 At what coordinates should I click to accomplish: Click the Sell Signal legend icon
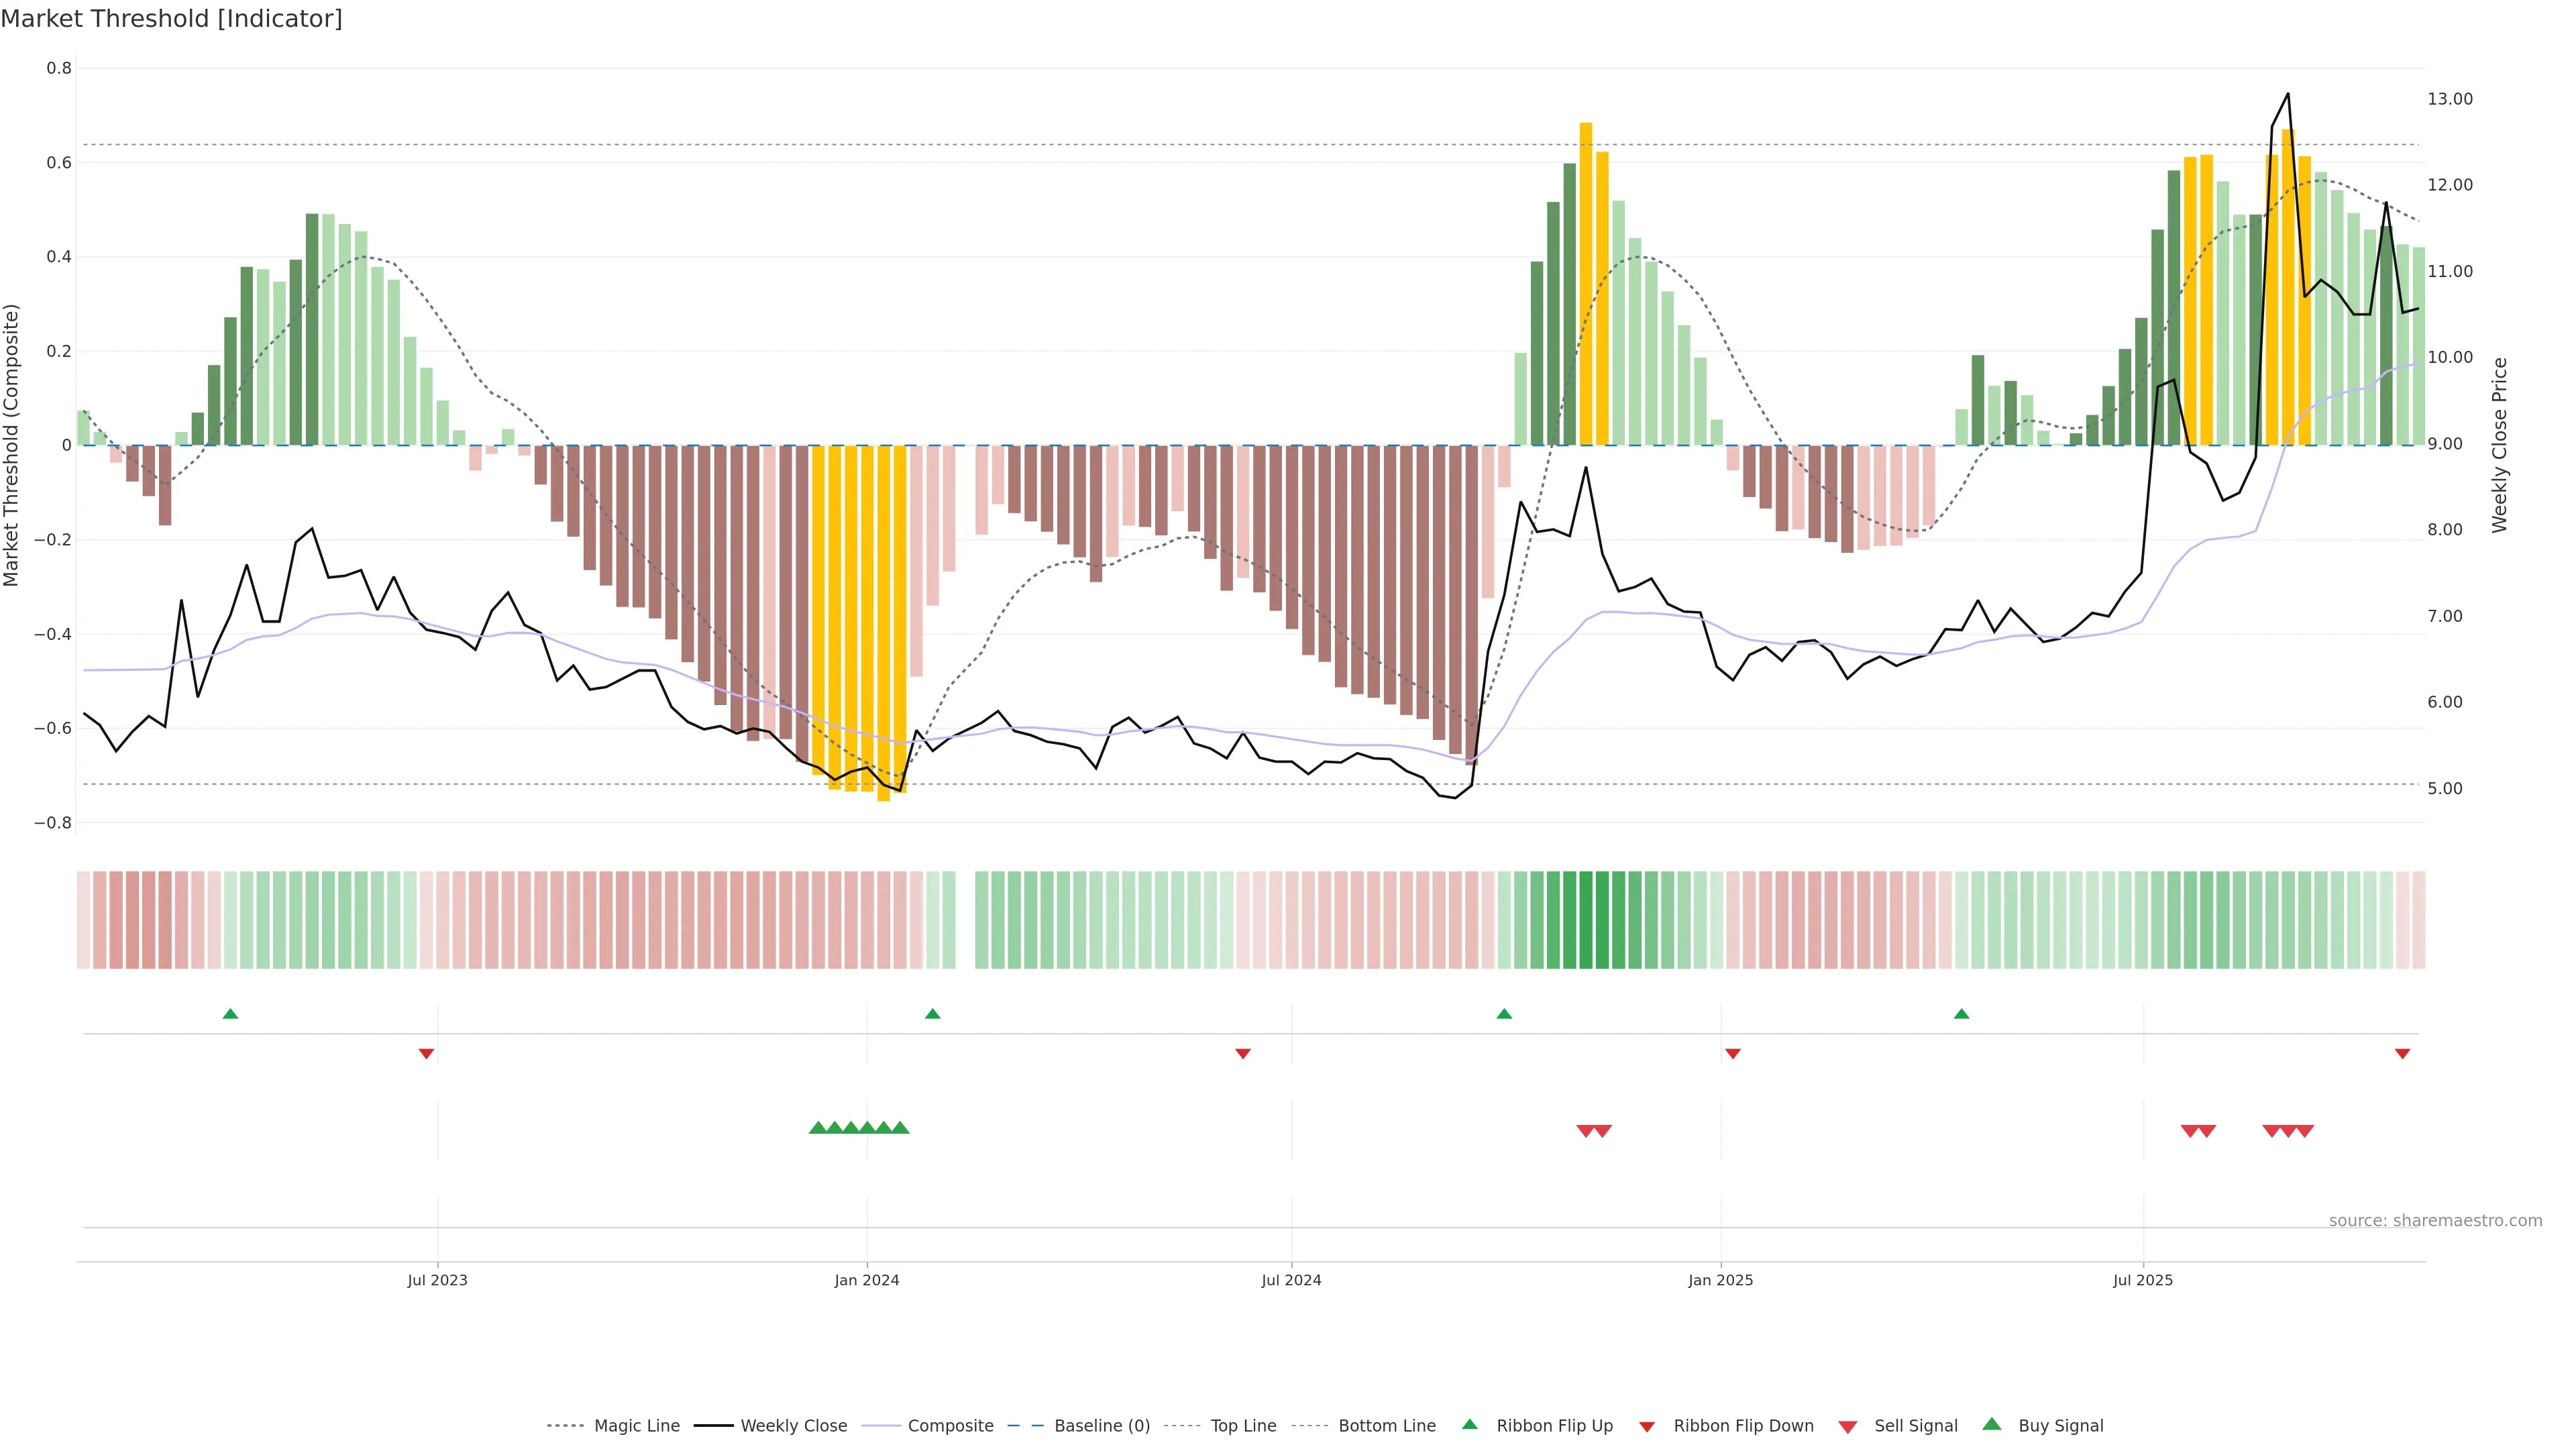(x=1848, y=1427)
